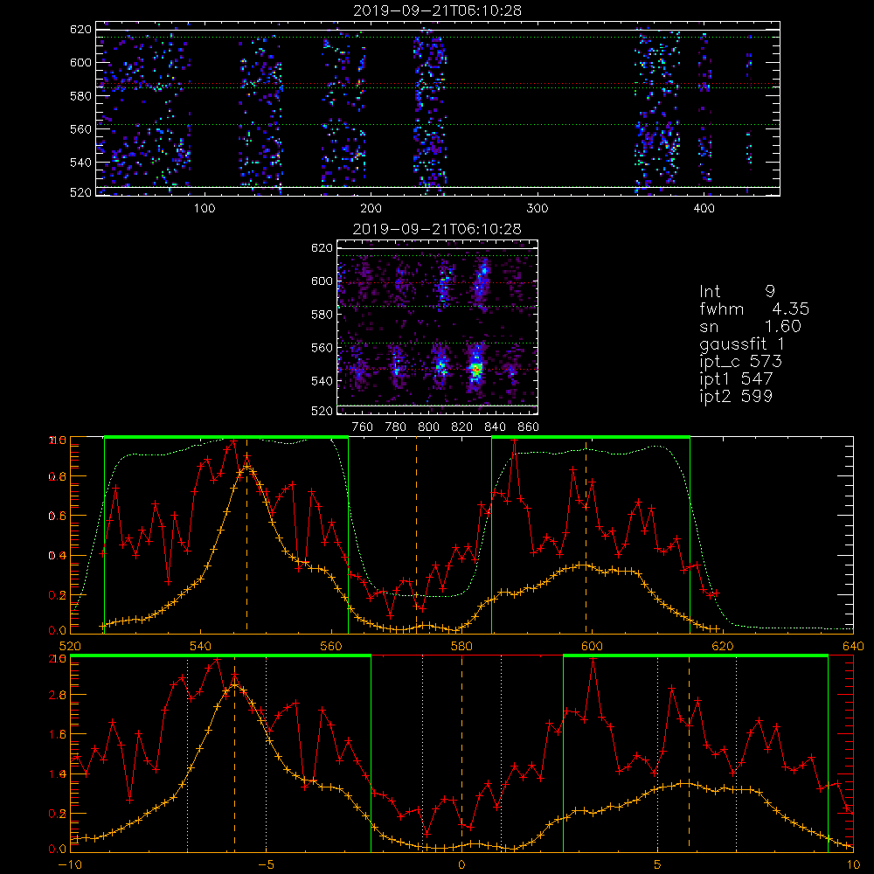Click x-axis label 400 on top spectrogram
874x874 pixels.
(x=704, y=209)
